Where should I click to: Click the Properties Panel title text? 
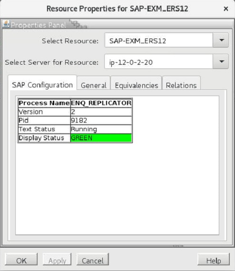(39, 25)
